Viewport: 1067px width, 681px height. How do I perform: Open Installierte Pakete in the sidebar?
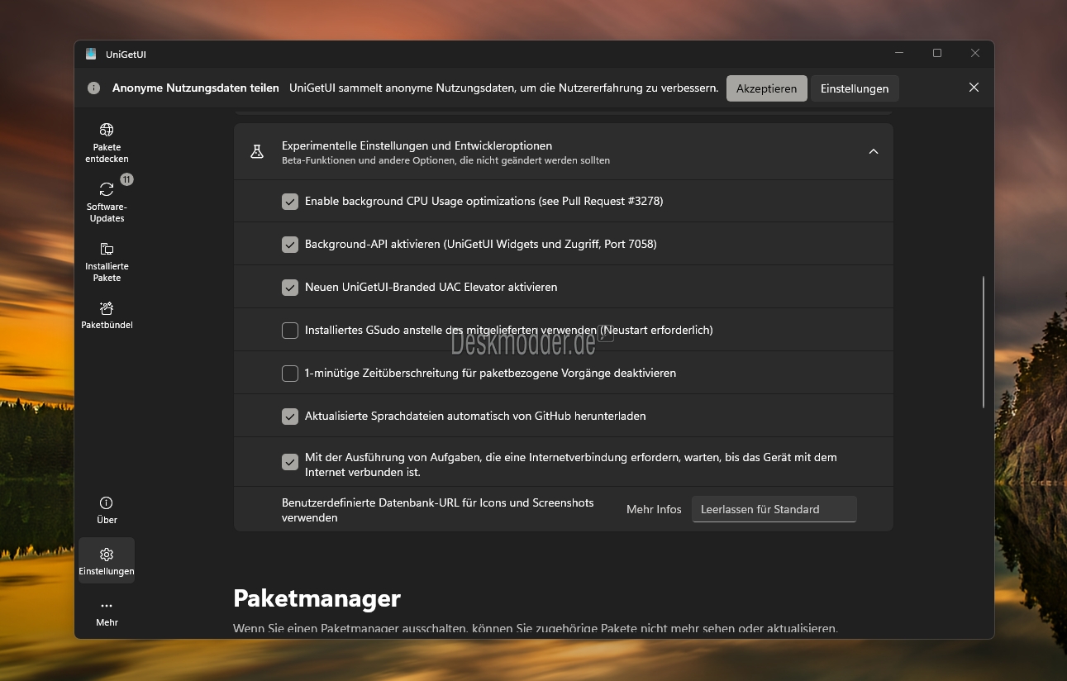(107, 261)
